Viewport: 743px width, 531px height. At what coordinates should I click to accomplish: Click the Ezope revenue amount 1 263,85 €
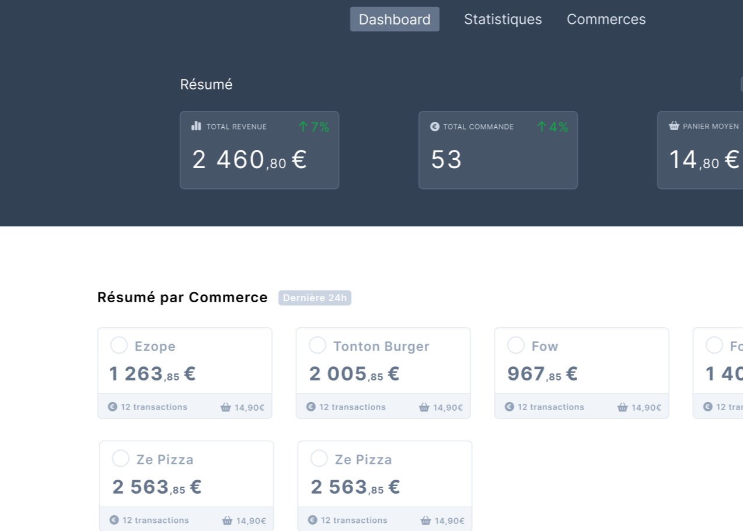[x=152, y=374]
